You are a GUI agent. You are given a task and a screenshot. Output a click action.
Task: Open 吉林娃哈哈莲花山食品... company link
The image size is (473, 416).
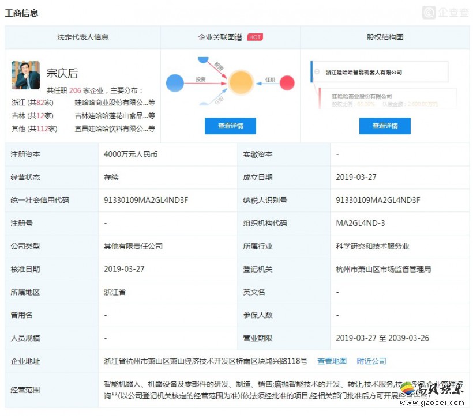click(115, 116)
